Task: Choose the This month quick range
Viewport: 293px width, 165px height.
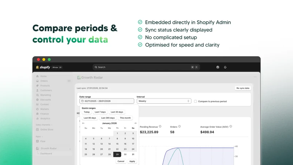Action: point(125,118)
